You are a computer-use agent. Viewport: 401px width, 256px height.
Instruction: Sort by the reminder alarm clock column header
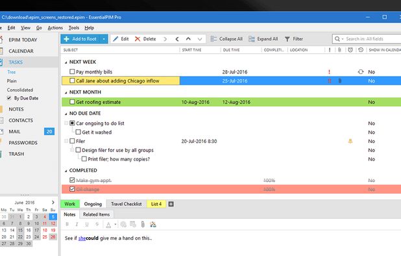[x=350, y=50]
